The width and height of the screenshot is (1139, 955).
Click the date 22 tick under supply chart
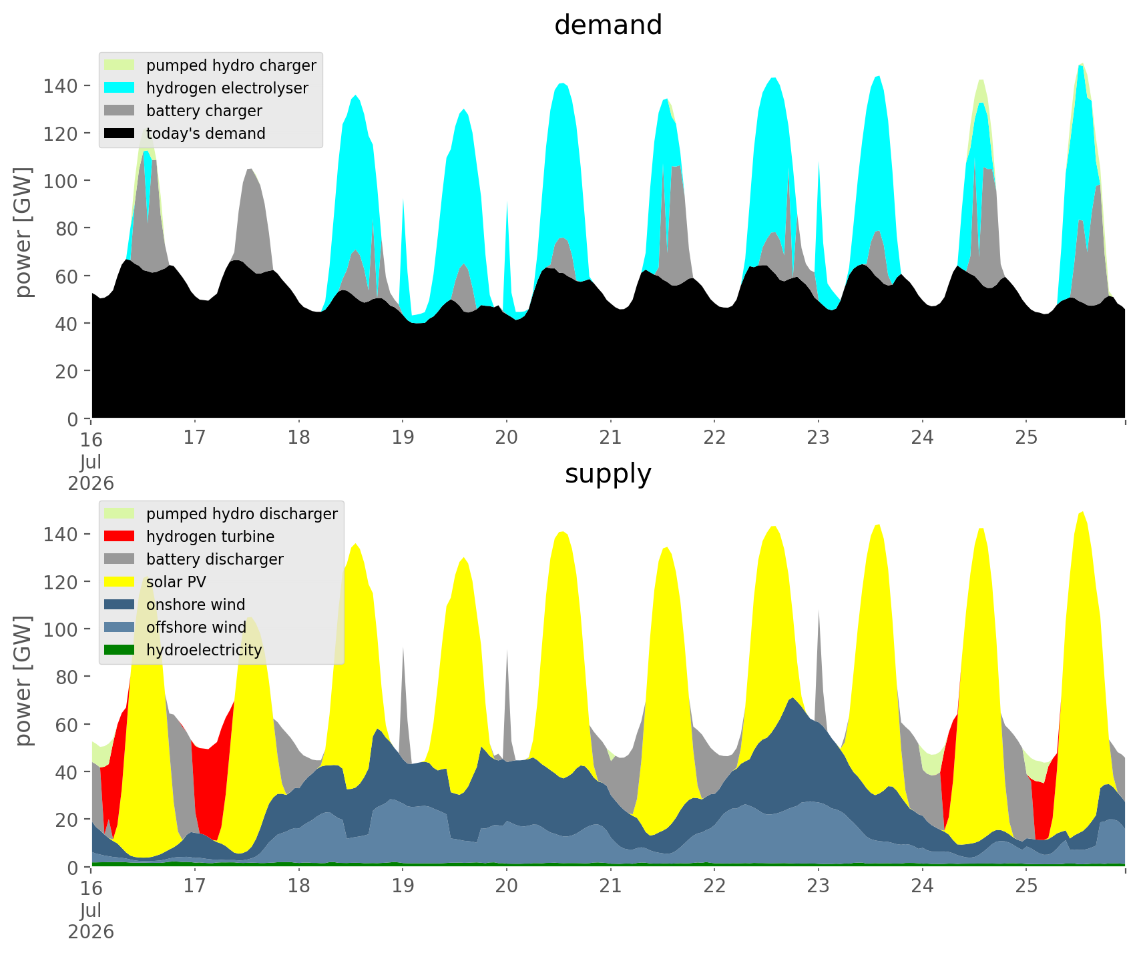714,886
